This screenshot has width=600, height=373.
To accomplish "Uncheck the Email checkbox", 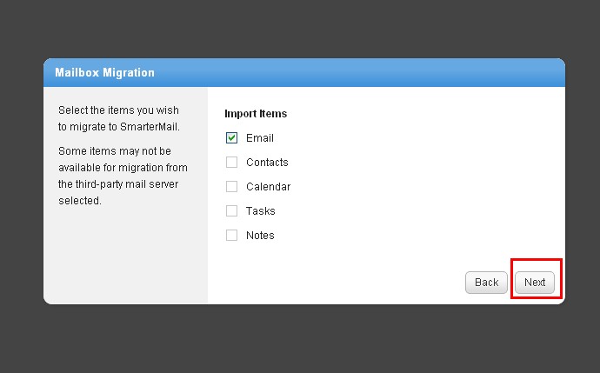I will [232, 137].
